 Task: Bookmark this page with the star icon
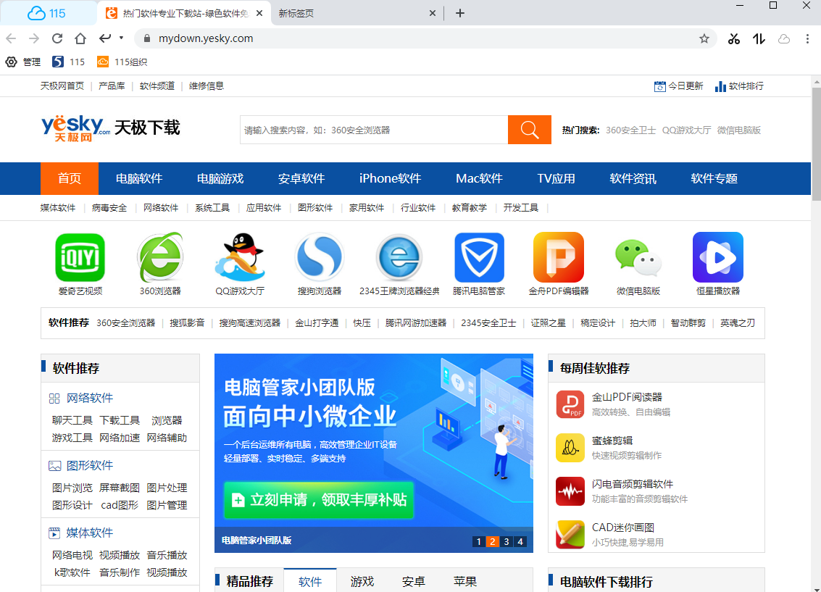click(704, 38)
